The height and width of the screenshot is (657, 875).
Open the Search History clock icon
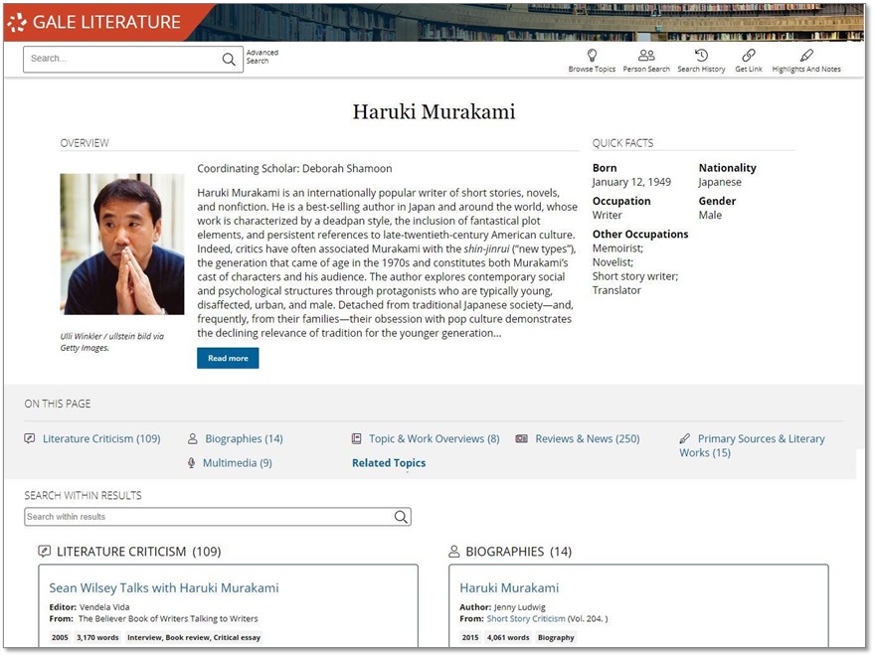701,56
